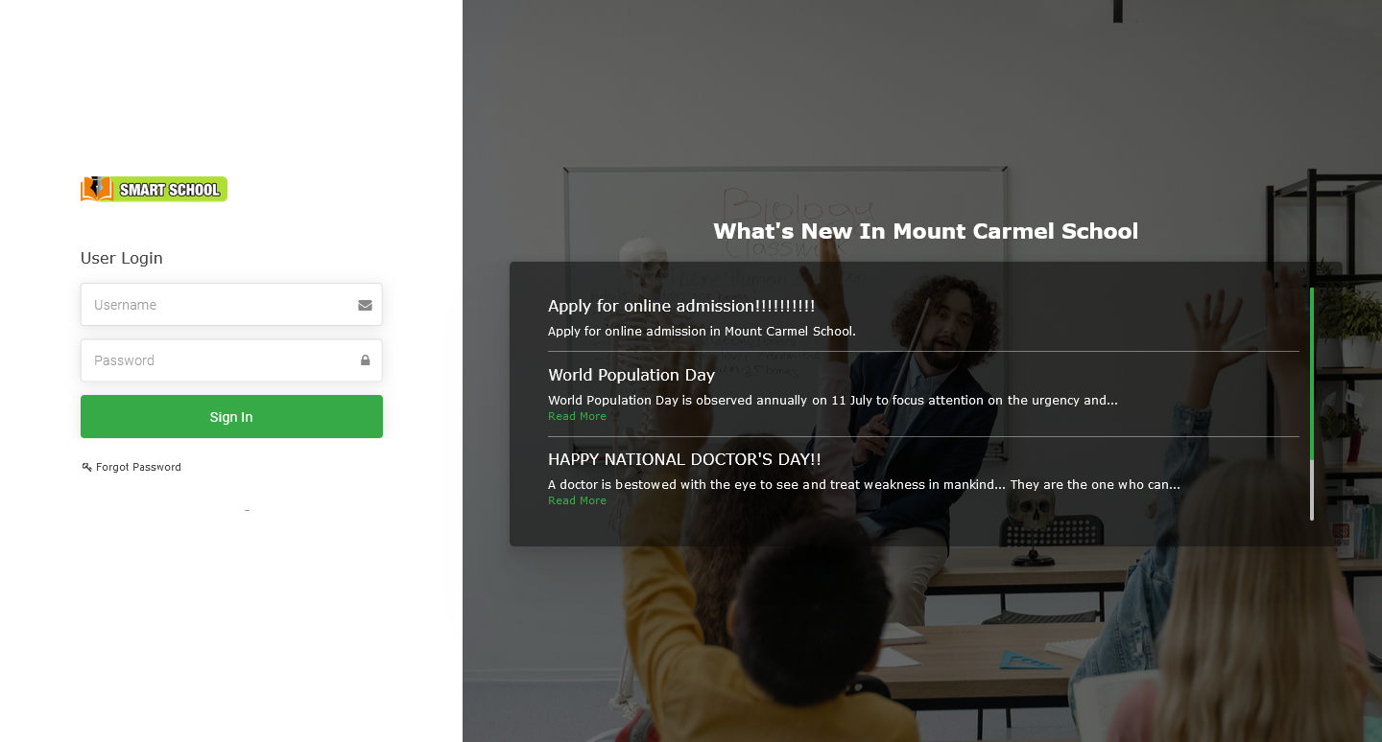Click the User Login heading
Screen dimensions: 1382x742
click(x=122, y=258)
